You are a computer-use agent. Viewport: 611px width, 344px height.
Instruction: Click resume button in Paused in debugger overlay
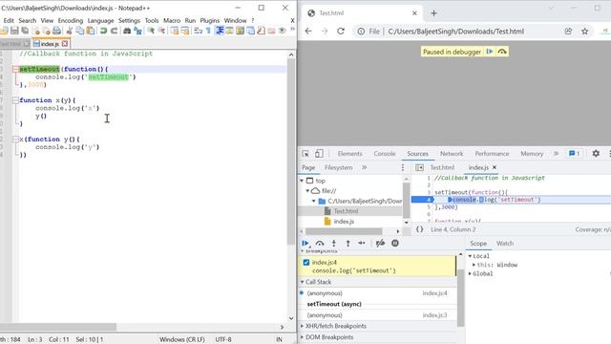tap(490, 52)
